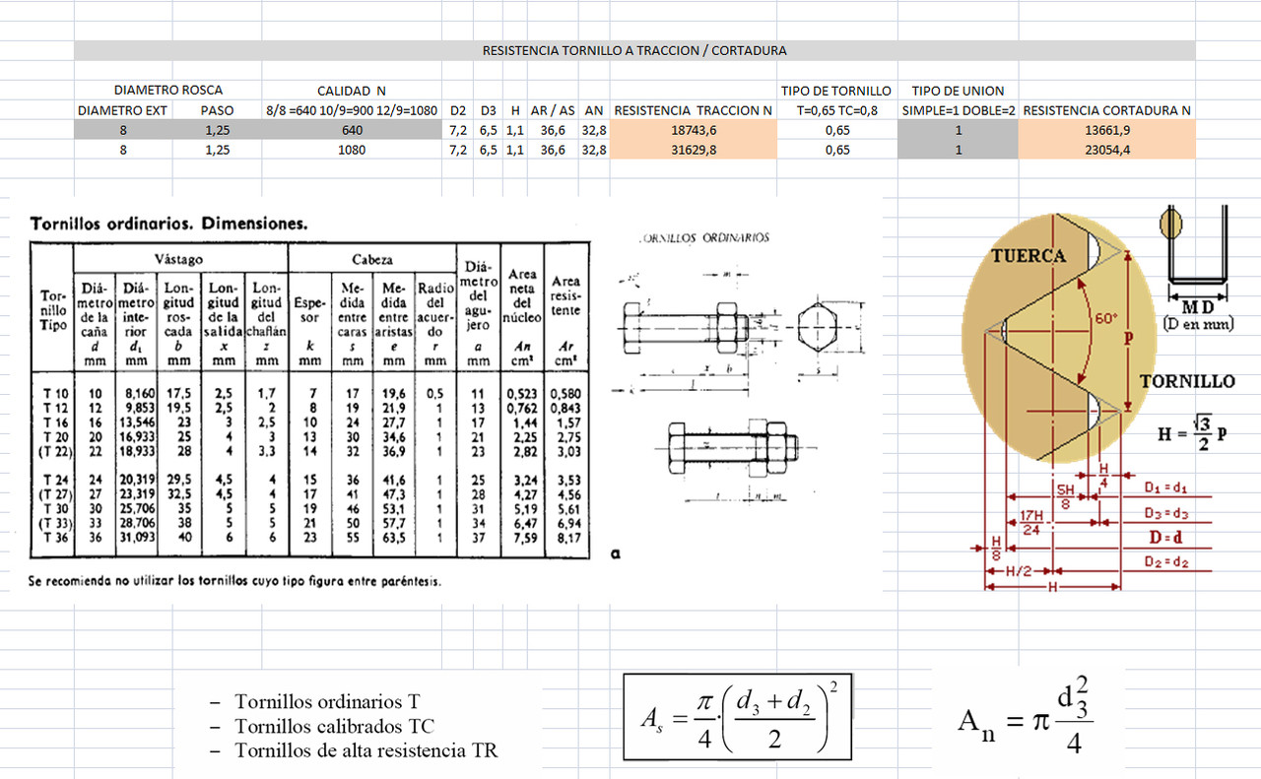Select paso cell 1,25 in the 640 row
The width and height of the screenshot is (1261, 779).
coord(217,130)
